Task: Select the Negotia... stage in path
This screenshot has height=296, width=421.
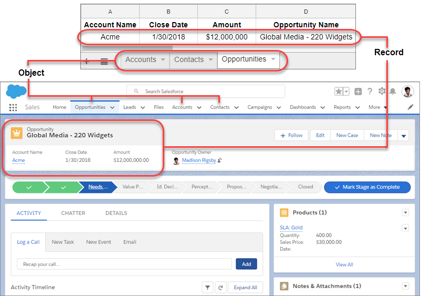Action: [271, 187]
